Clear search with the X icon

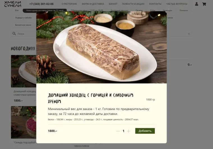click(189, 34)
